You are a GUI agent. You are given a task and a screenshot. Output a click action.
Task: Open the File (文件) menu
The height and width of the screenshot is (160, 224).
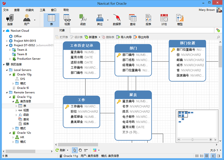click(x=6, y=10)
